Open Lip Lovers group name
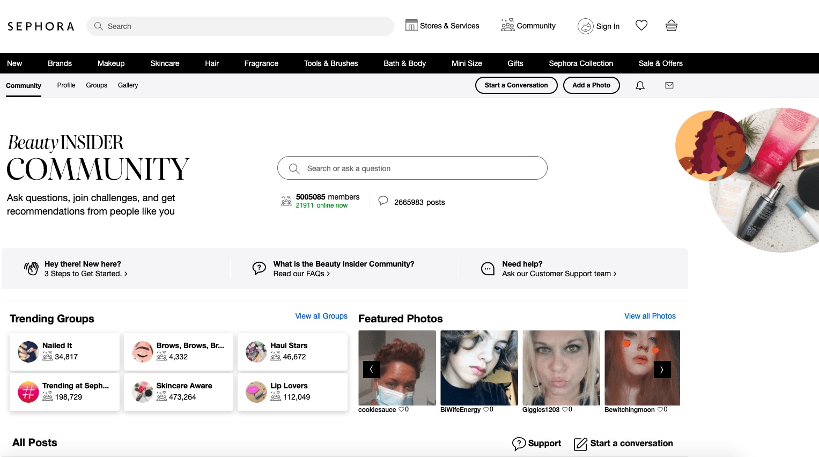The image size is (819, 457). (289, 386)
